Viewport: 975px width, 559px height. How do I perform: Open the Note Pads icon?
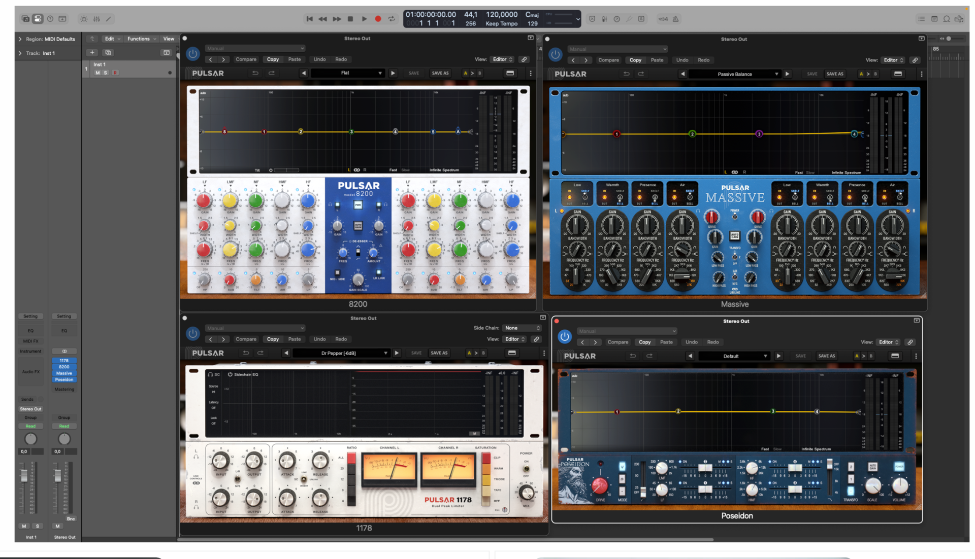934,19
